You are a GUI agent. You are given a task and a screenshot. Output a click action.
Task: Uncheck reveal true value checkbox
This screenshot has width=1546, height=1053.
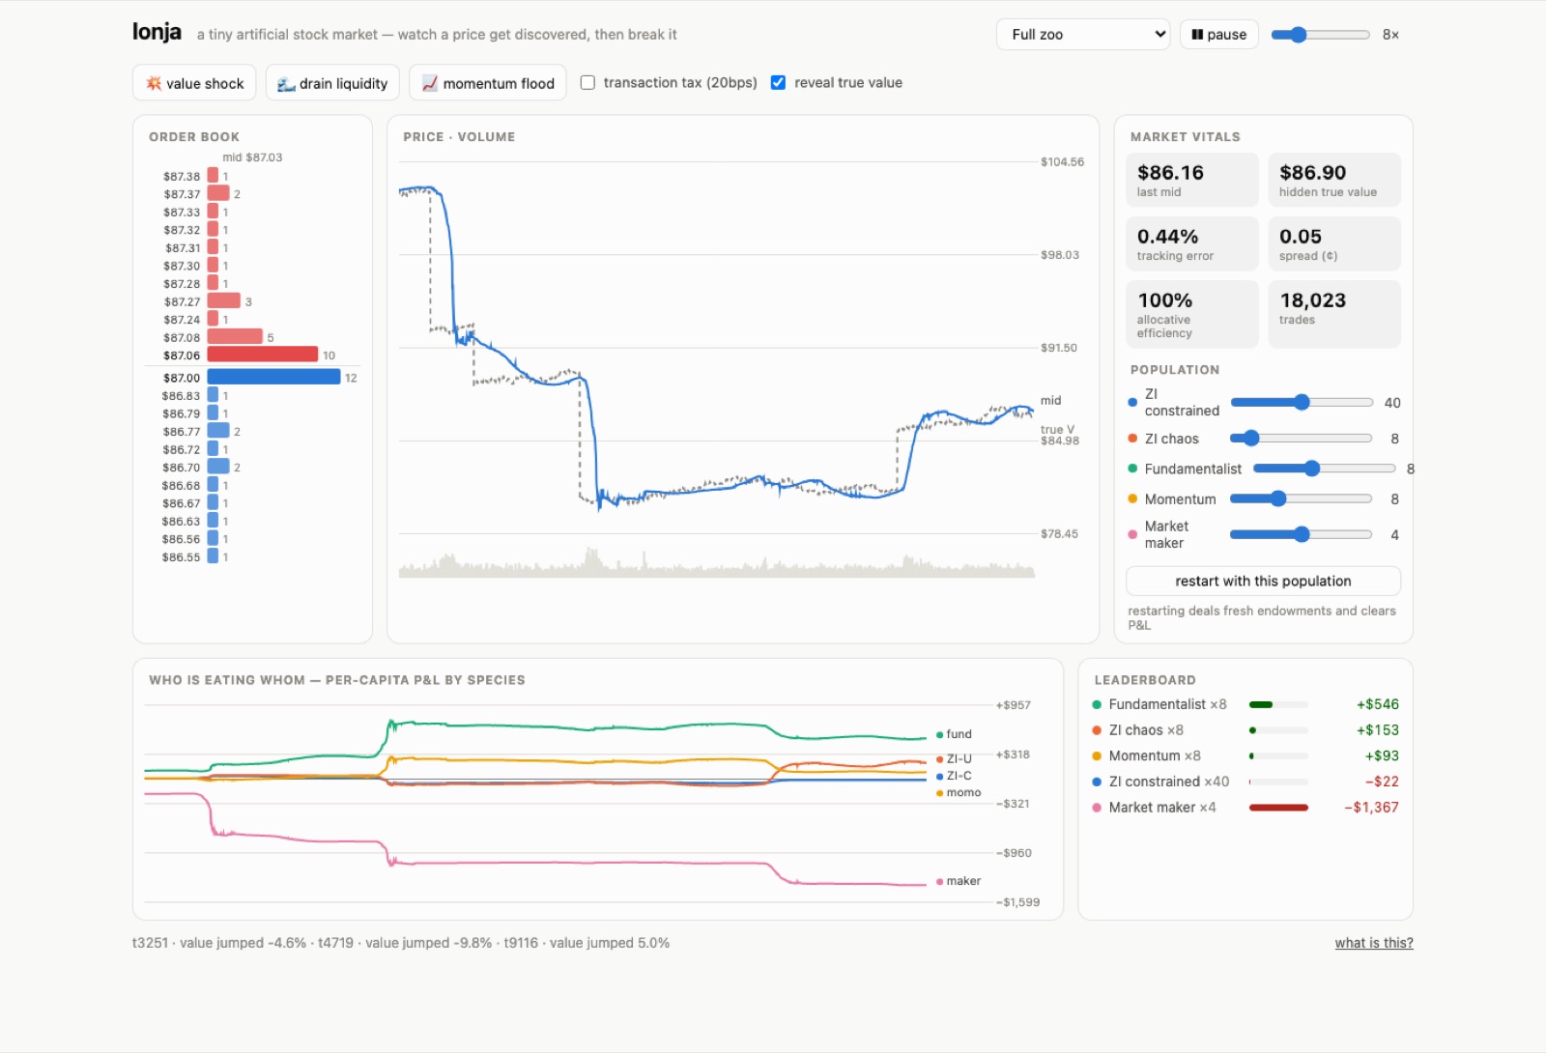point(778,82)
